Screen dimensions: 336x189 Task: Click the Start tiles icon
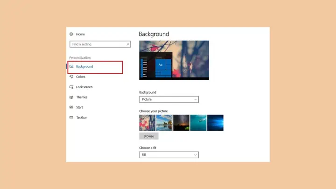[71, 107]
